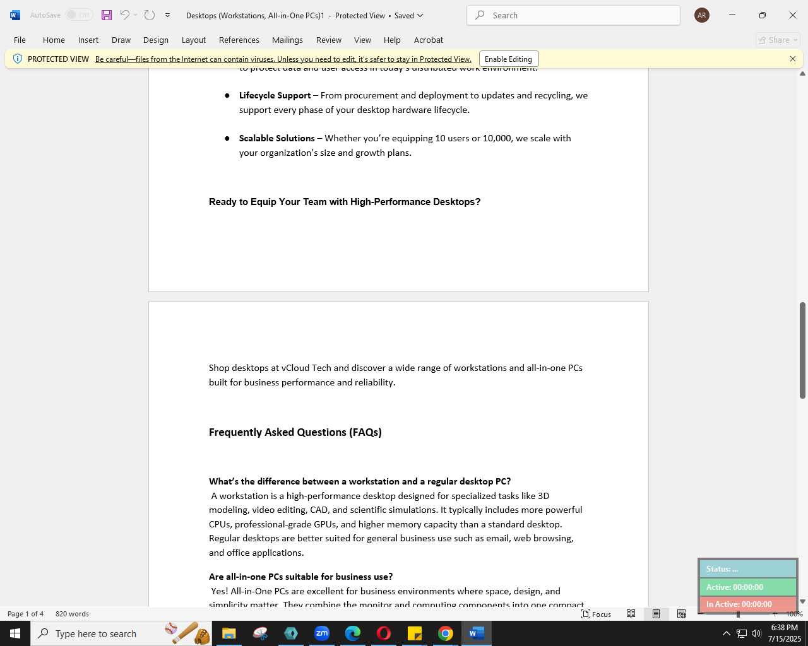Screen dimensions: 808x646
Task: Open the Help tab
Action: coord(392,40)
